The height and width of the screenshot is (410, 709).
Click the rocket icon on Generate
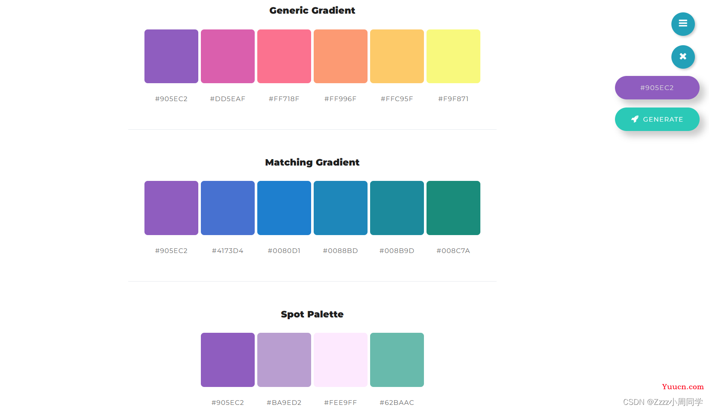pyautogui.click(x=635, y=119)
